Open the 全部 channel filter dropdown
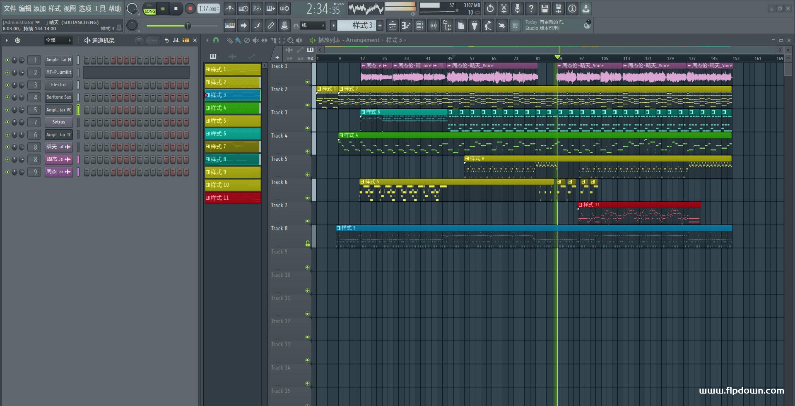 (58, 40)
